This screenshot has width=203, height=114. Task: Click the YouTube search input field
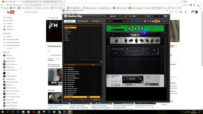[43, 12]
